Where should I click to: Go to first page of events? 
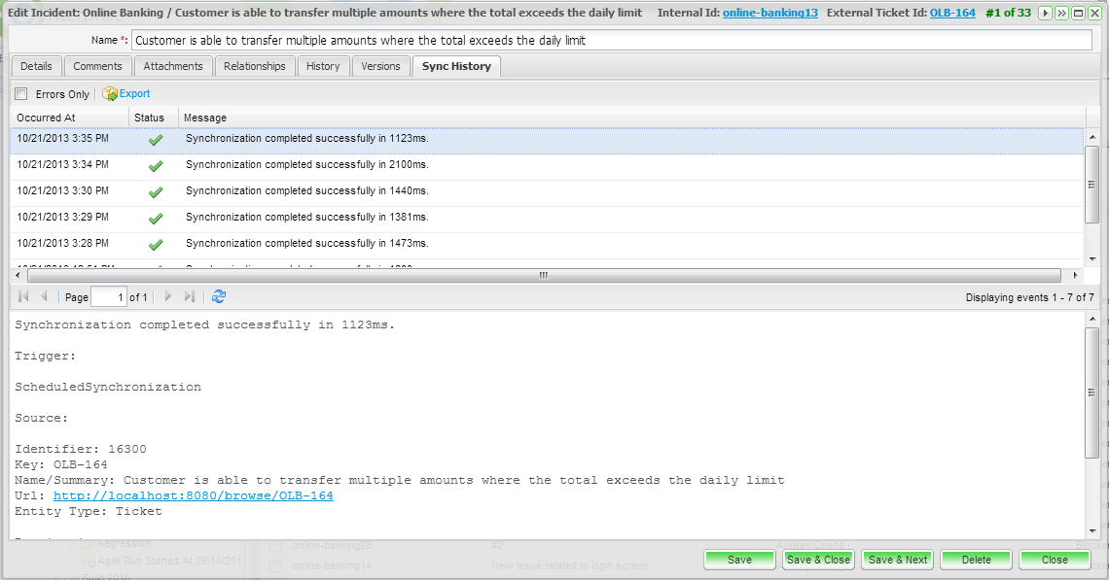click(23, 297)
